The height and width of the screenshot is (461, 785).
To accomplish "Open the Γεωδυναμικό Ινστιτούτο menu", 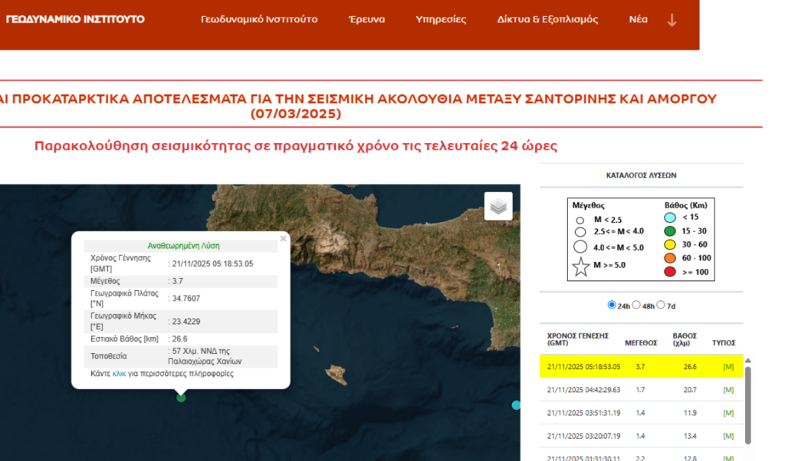I will coord(259,19).
